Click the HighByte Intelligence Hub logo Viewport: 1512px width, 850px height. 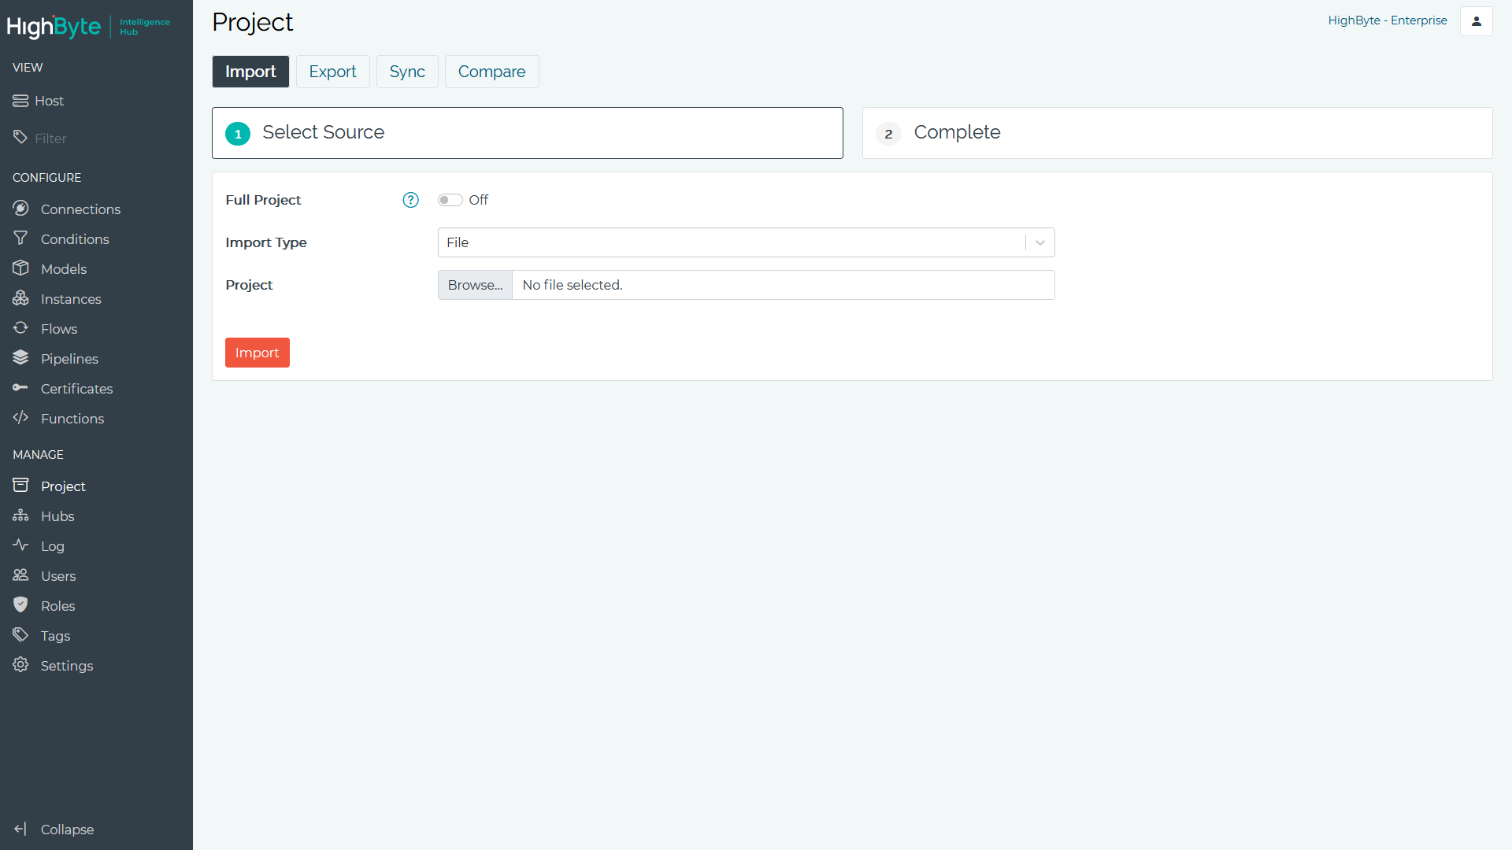(88, 26)
